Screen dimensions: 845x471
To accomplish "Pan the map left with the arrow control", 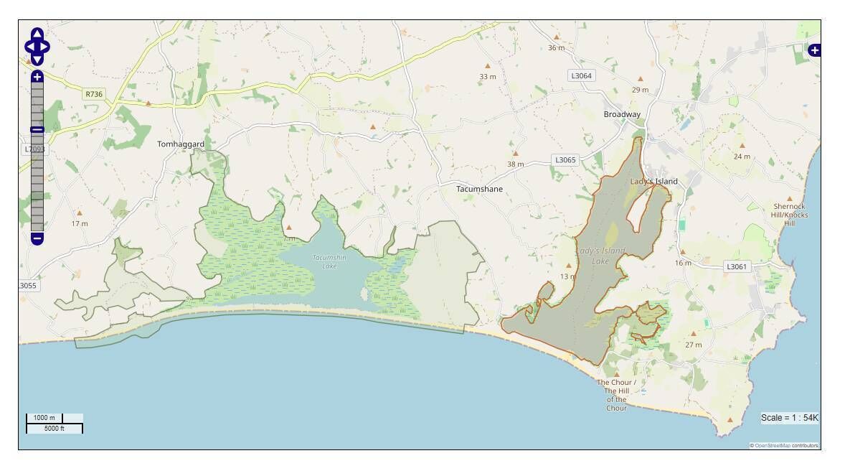I will (x=29, y=47).
